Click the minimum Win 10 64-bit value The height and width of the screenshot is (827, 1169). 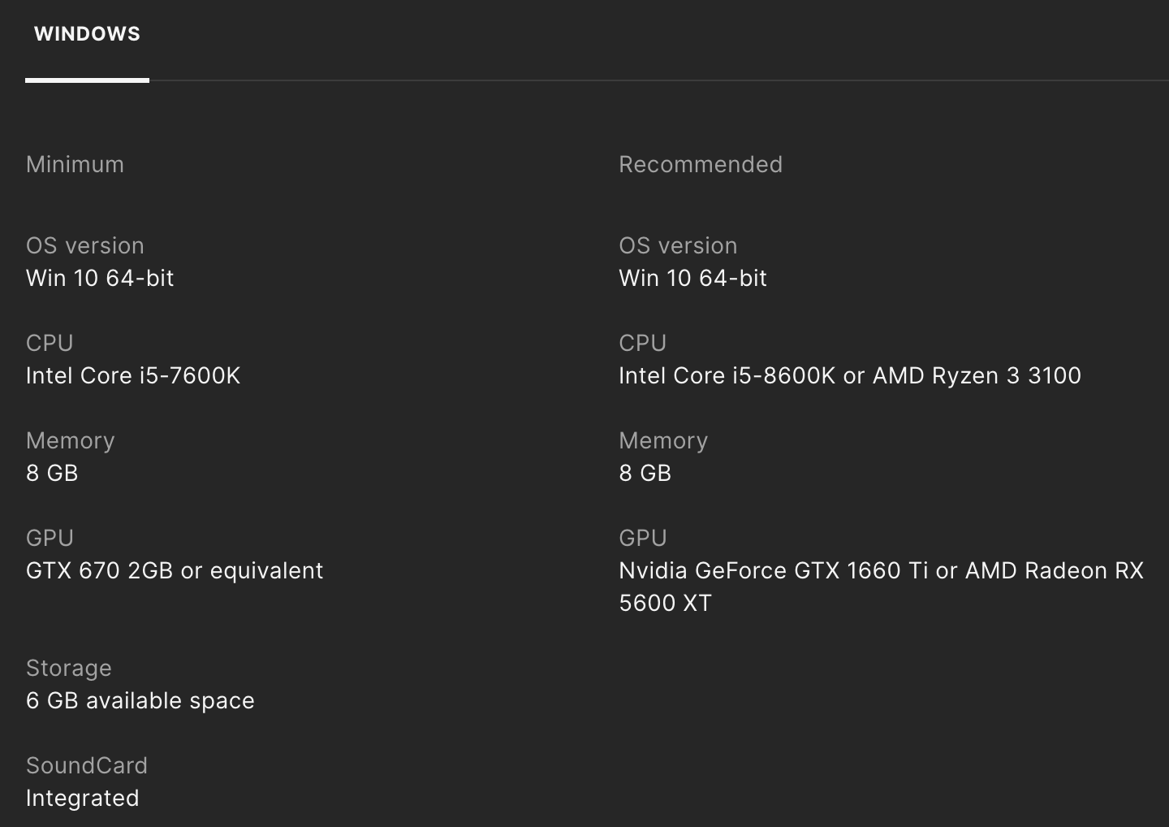coord(100,279)
